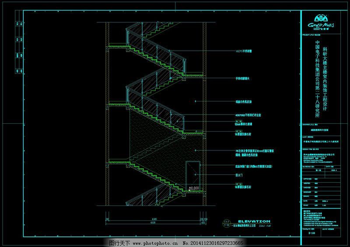Click the DESIGN FIRM heading in title block
Screen dimensions: 350x247
[x=311, y=149]
